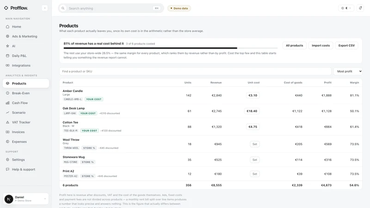Click the Units column header
Image resolution: width=370 pixels, height=208 pixels.
[x=188, y=83]
